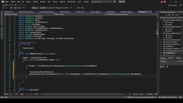Click the yellow warning count indicator
Viewport: 183px width, 103px height.
click(22, 94)
